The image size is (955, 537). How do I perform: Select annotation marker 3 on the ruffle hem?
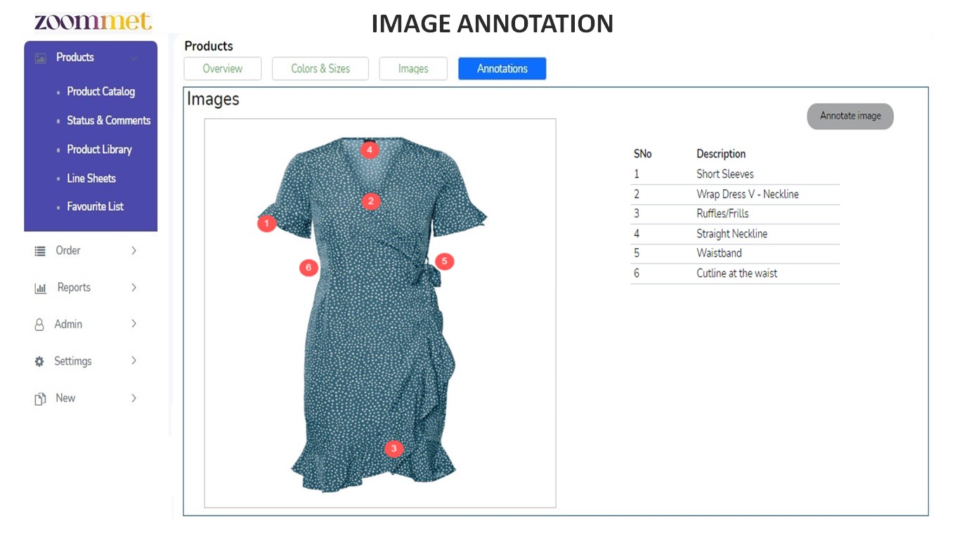[394, 448]
